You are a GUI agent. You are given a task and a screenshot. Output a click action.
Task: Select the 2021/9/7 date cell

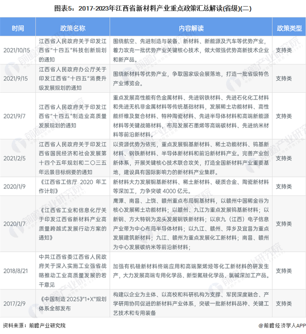(x=14, y=116)
